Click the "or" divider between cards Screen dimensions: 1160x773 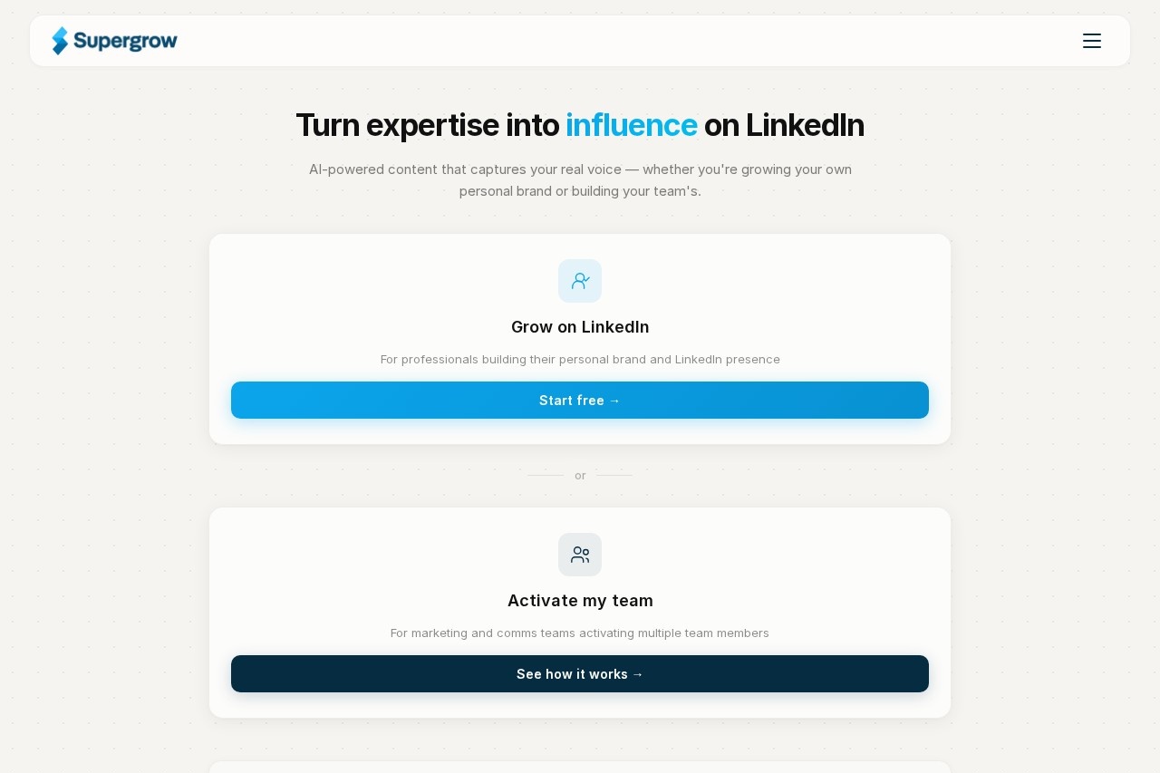[580, 476]
